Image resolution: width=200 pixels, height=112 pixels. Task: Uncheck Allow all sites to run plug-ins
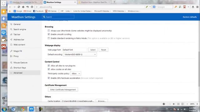point(49,66)
